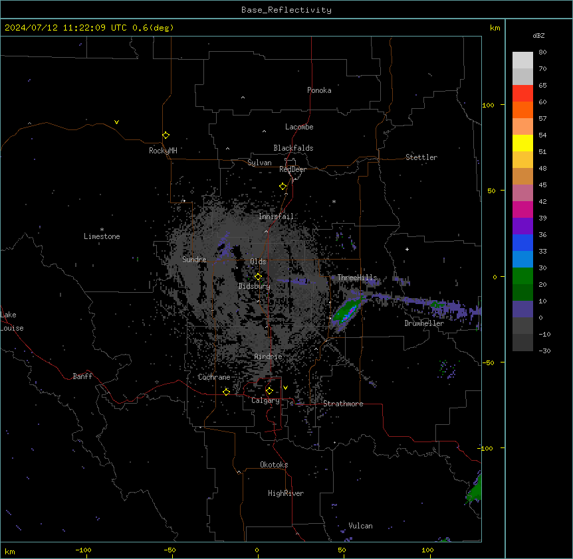Click the RedDeer city label

(x=293, y=169)
